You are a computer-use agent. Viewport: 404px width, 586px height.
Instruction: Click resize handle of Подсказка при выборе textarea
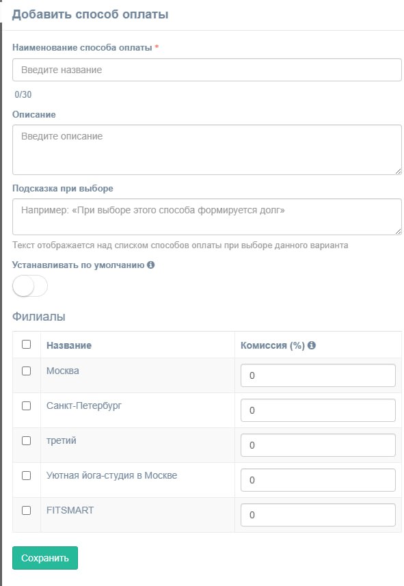(399, 232)
